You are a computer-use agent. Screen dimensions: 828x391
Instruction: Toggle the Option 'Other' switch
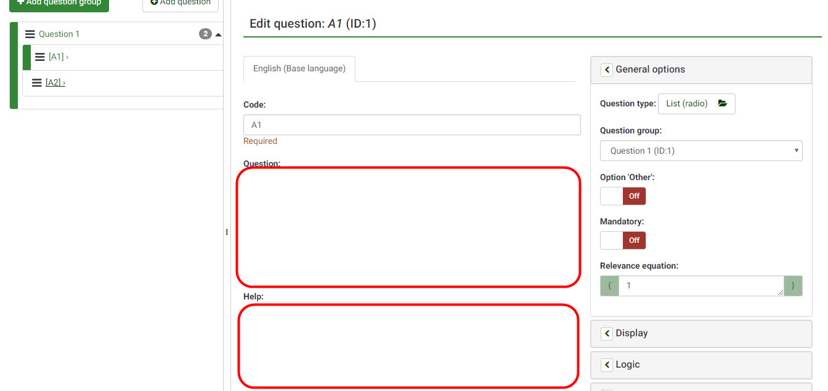[623, 196]
